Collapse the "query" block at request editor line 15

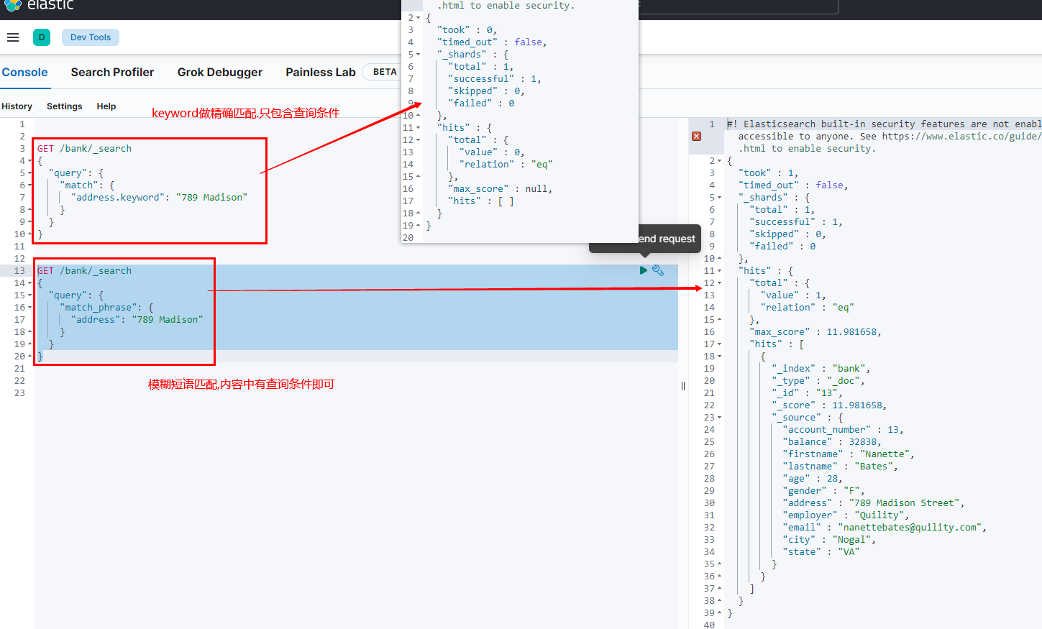30,295
